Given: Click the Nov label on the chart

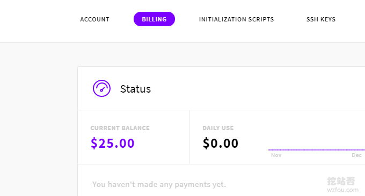Looking at the screenshot, I should (x=276, y=155).
